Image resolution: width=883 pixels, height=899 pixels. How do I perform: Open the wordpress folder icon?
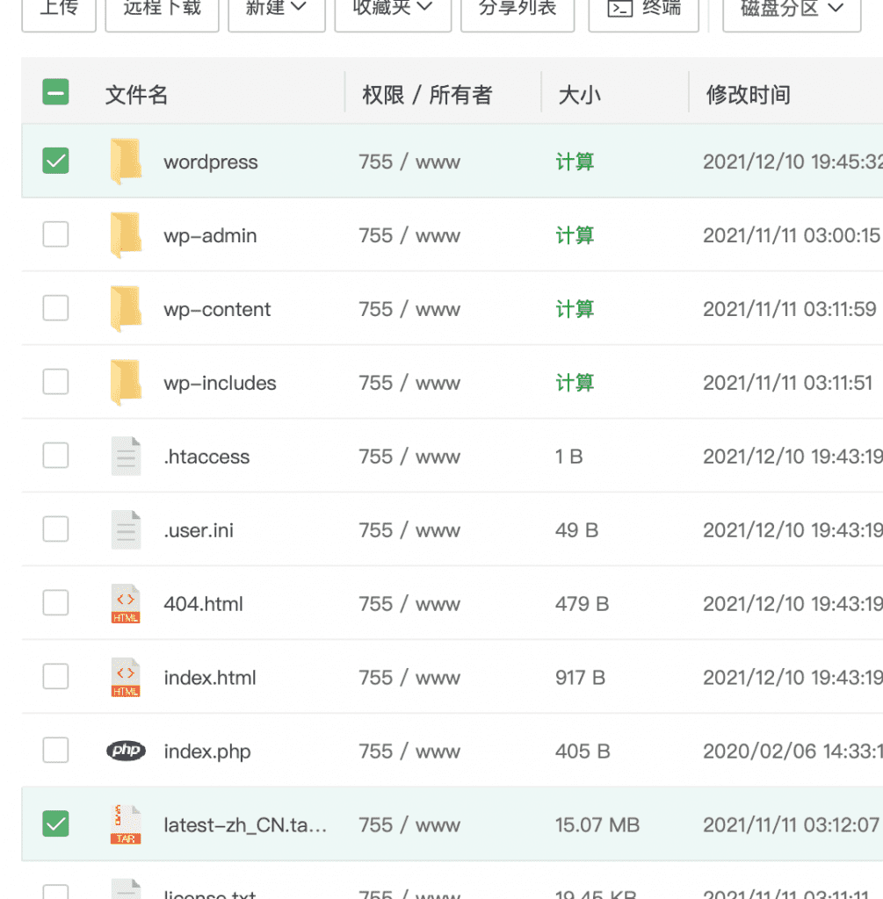126,162
